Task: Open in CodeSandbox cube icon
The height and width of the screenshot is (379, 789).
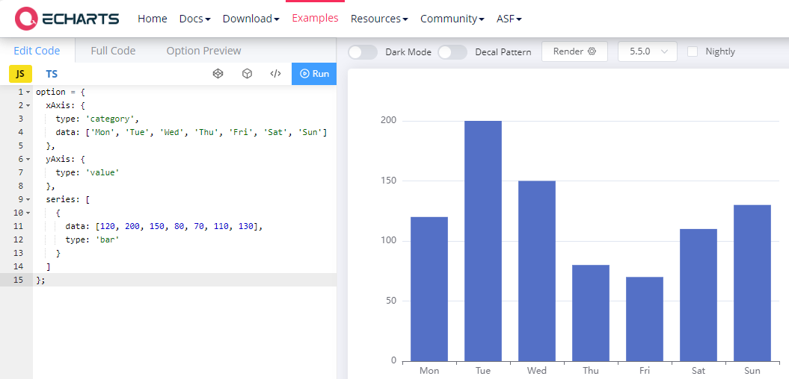Action: (x=247, y=74)
